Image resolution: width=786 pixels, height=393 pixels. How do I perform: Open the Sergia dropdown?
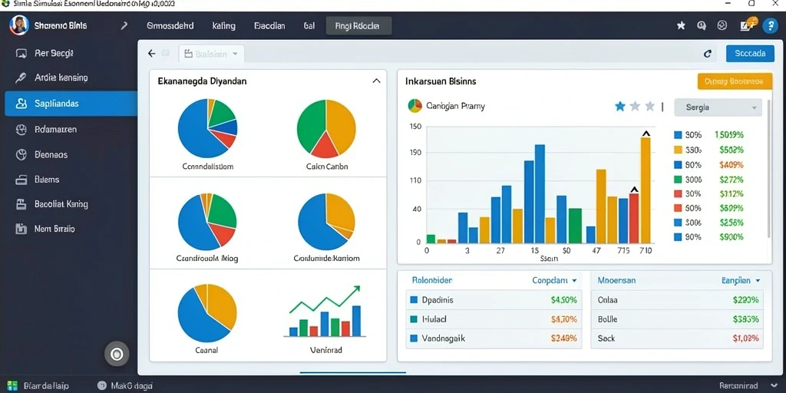[718, 107]
